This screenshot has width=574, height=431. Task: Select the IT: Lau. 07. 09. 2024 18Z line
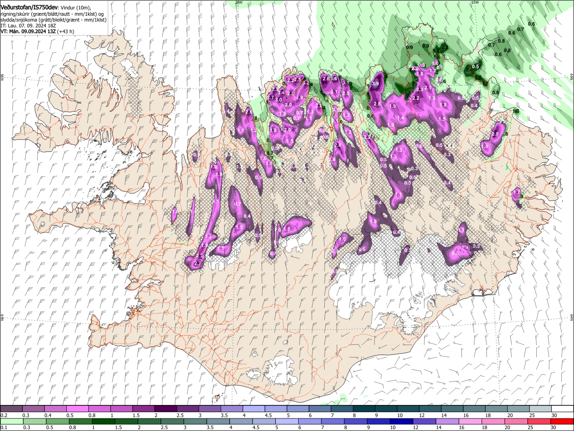[x=29, y=26]
